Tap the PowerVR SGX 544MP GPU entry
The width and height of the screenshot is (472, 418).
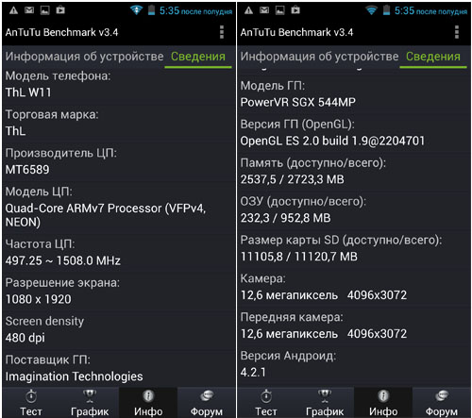354,94
